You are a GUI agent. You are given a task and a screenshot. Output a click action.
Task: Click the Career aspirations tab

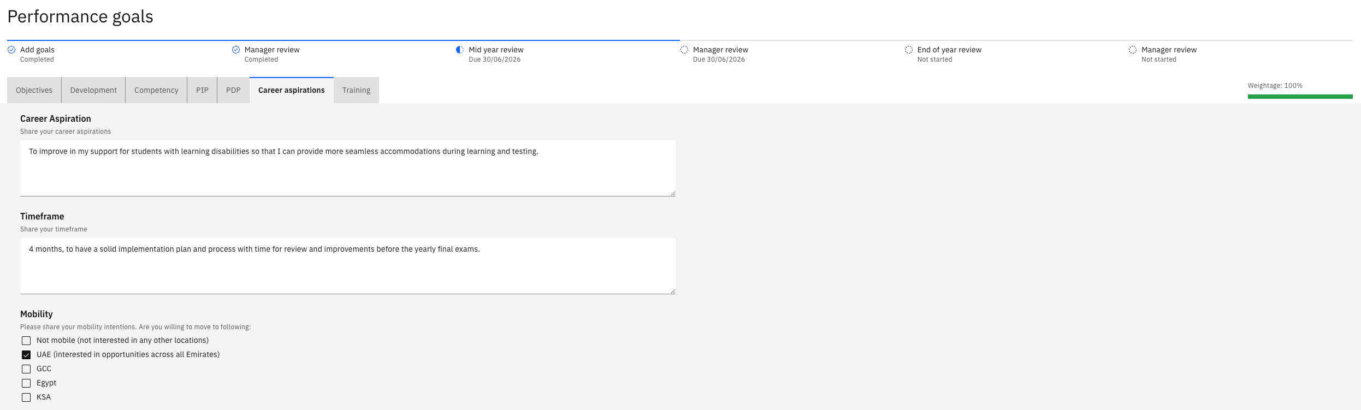(x=292, y=90)
